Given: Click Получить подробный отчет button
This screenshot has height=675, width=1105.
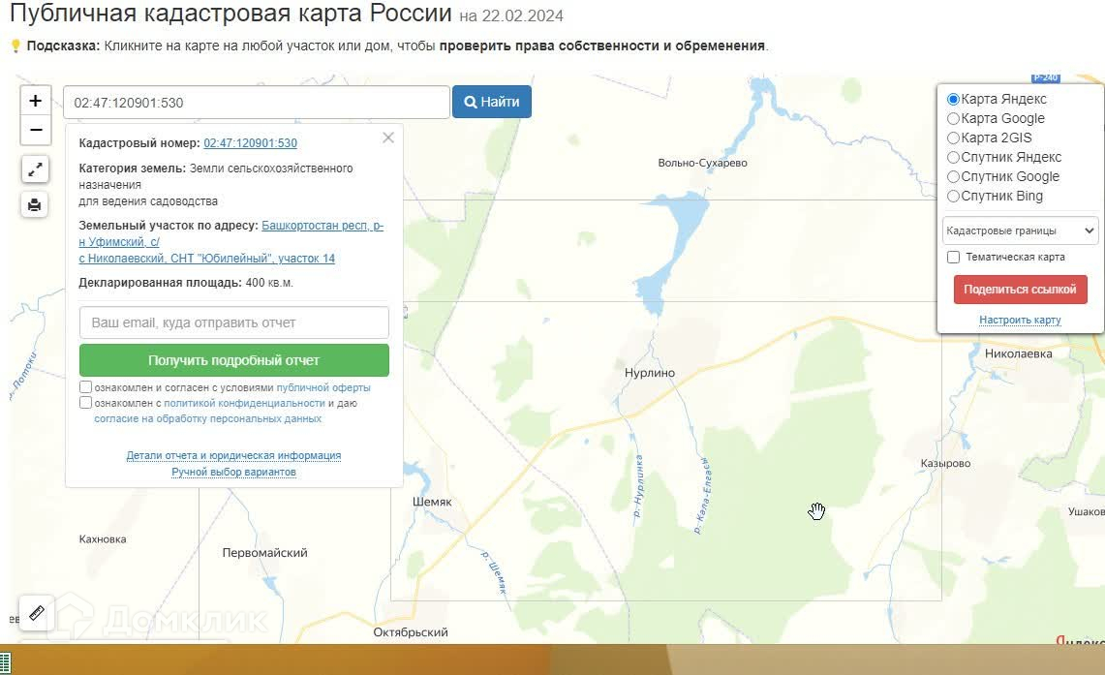Looking at the screenshot, I should coord(234,360).
